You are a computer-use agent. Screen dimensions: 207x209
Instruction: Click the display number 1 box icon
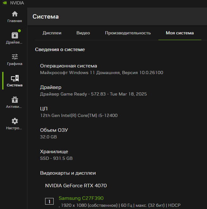49,201
